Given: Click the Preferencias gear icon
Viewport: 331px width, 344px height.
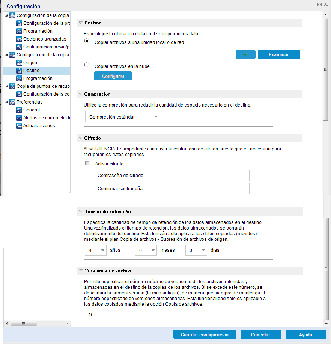Looking at the screenshot, I should 12,102.
